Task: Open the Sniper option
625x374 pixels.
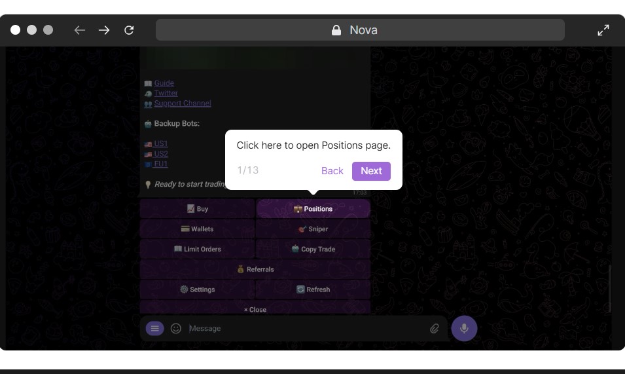Action: pyautogui.click(x=313, y=229)
